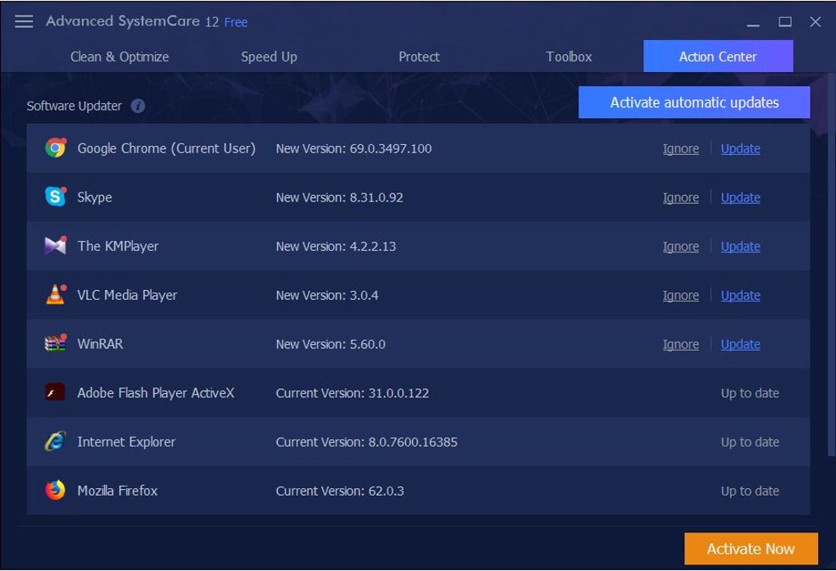Close the Advanced SystemCare window
The height and width of the screenshot is (571, 836).
[x=816, y=21]
